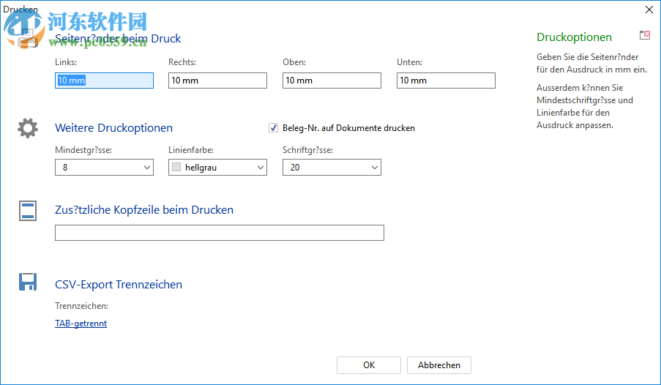Viewport: 661px width, 385px height.
Task: Click the hellgrau color swatch
Action: click(x=176, y=168)
